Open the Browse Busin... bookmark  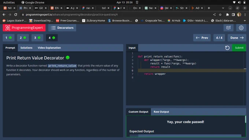tap(120, 21)
